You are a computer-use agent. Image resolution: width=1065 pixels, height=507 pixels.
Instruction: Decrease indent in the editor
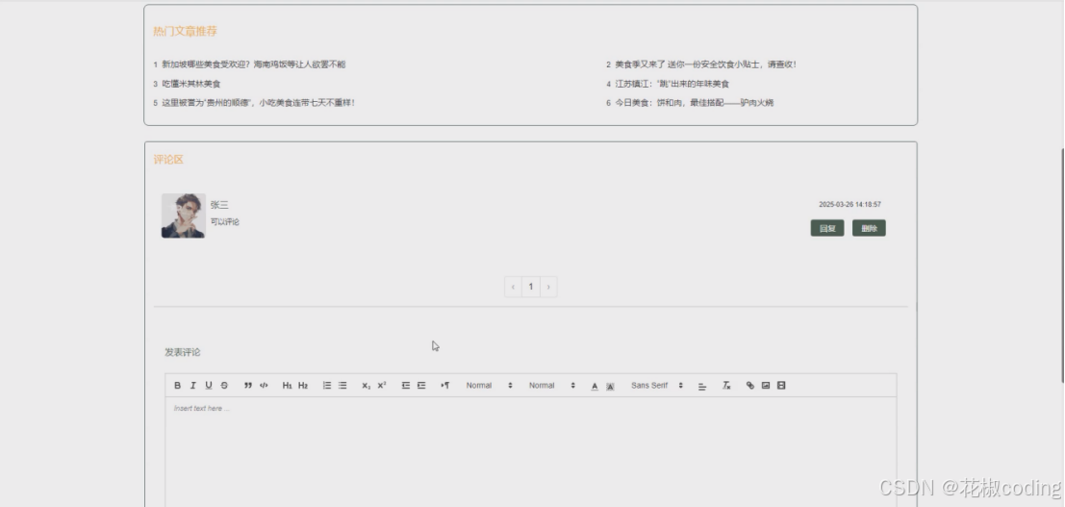[x=405, y=386]
